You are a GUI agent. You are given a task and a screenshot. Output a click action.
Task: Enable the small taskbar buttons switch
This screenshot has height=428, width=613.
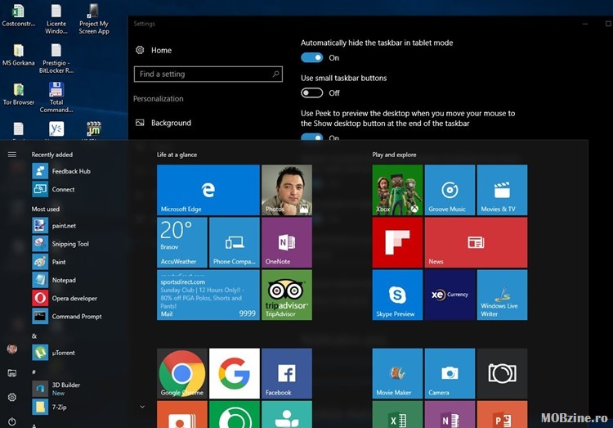click(x=312, y=92)
